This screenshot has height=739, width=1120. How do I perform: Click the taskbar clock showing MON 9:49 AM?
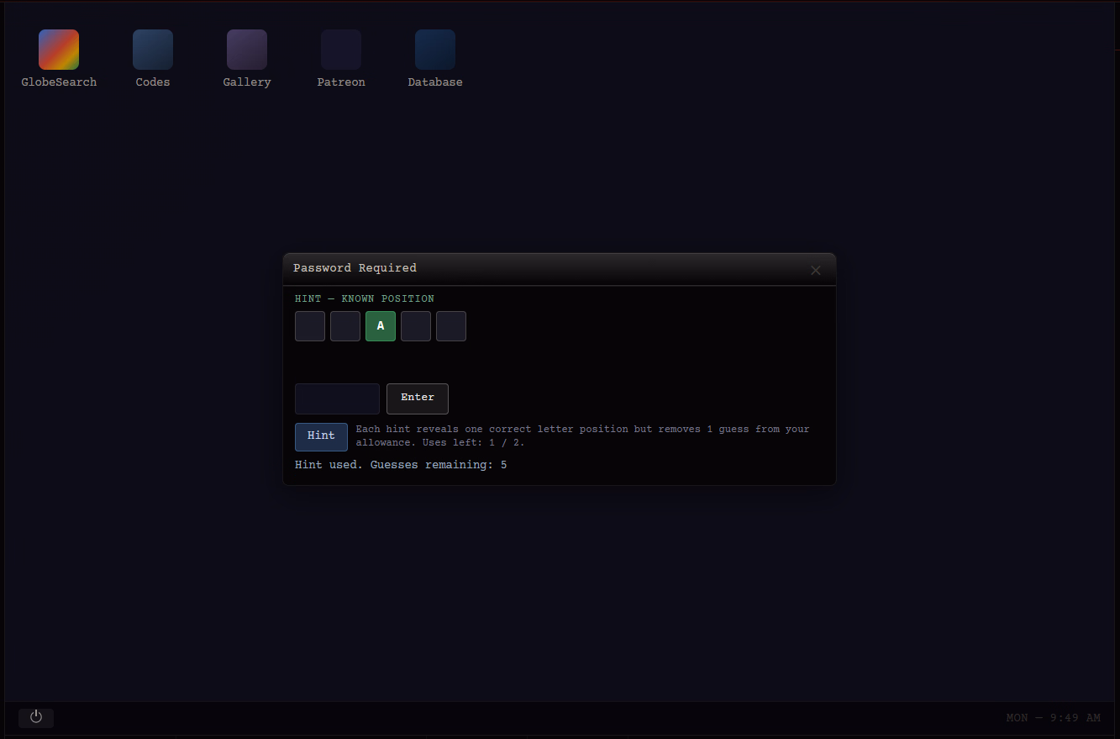(1053, 718)
